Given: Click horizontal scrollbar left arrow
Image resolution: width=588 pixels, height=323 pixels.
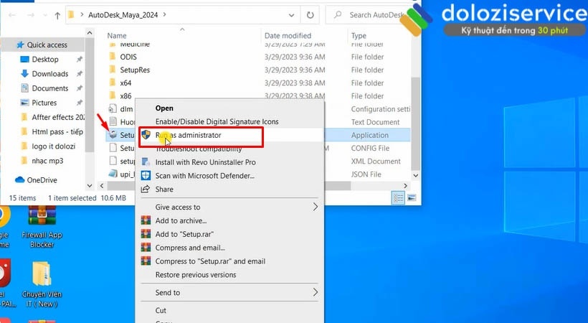Looking at the screenshot, I should click(x=102, y=185).
